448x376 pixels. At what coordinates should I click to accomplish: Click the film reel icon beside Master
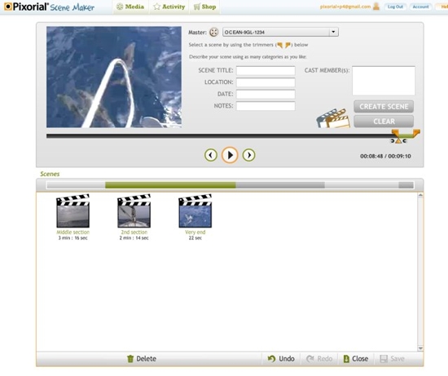pos(213,33)
